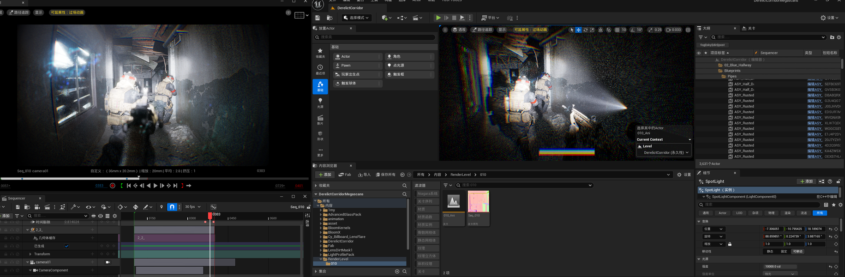Open the Seq_010 asset thumbnail
The width and height of the screenshot is (845, 277).
click(x=478, y=202)
